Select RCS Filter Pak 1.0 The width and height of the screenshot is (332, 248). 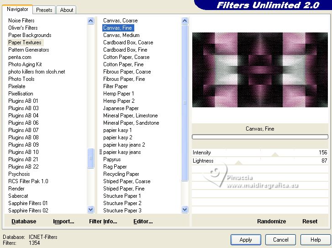pyautogui.click(x=28, y=181)
